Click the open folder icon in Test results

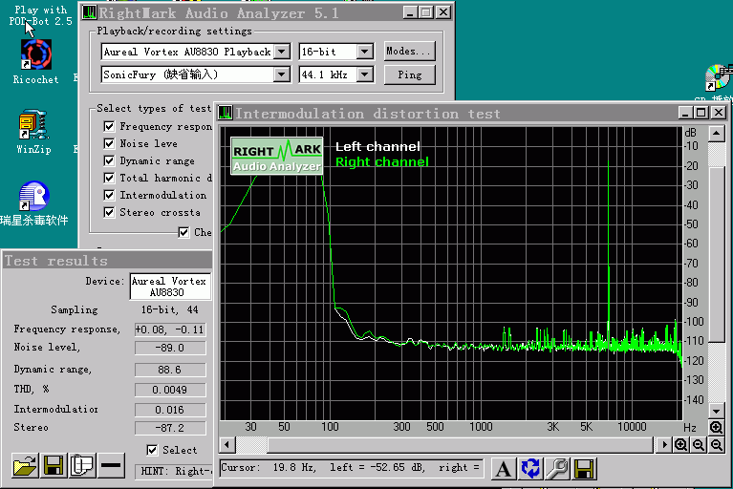[25, 465]
